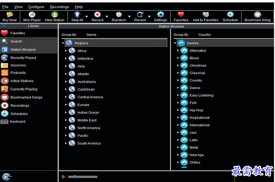Open the Recent dropdown arrow
This screenshot has height=182, width=275.
(x=149, y=16)
